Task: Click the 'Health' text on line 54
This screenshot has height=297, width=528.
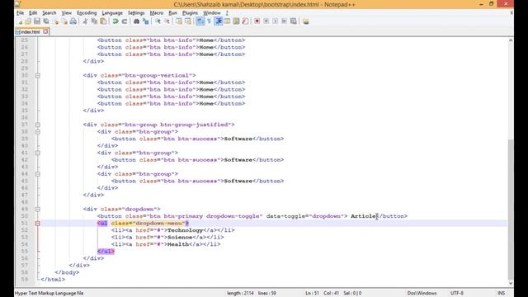Action: coord(178,244)
